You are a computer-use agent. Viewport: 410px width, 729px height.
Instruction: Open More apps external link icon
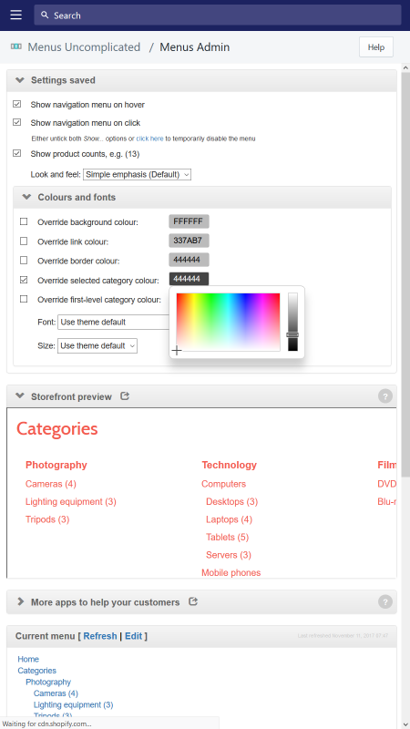pos(193,601)
